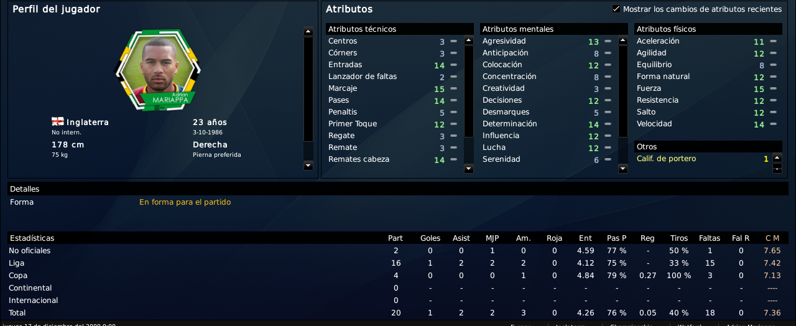Click the change indicator beside Velocidad

pos(773,124)
